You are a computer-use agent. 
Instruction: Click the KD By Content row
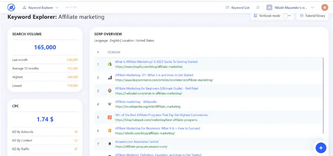(x=45, y=141)
